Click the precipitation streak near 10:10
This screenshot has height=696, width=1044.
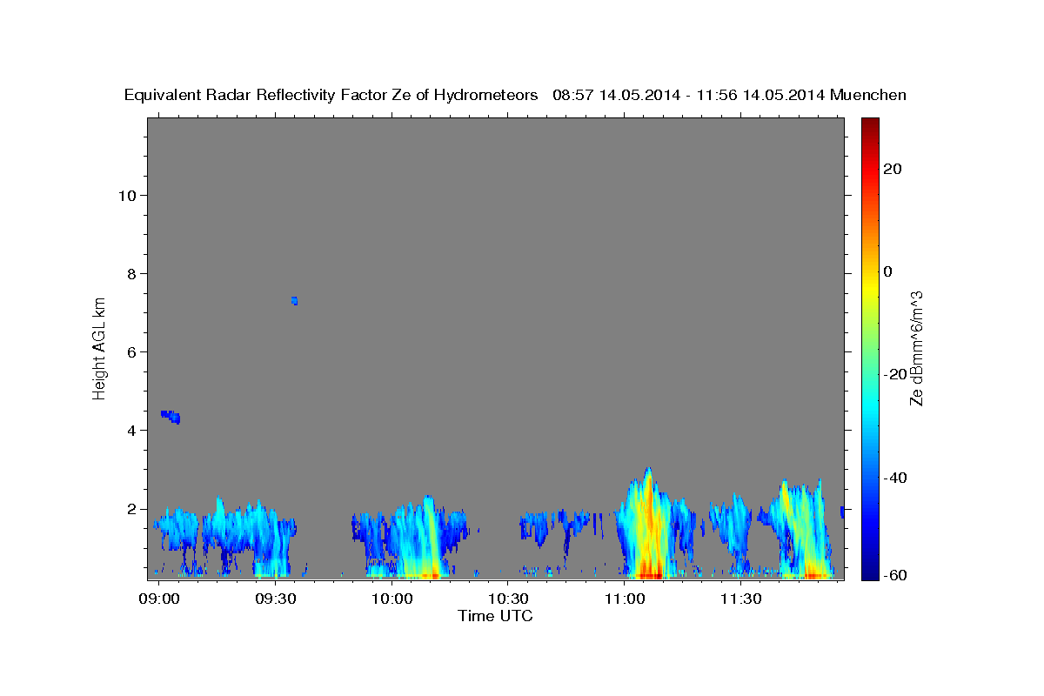(430, 539)
